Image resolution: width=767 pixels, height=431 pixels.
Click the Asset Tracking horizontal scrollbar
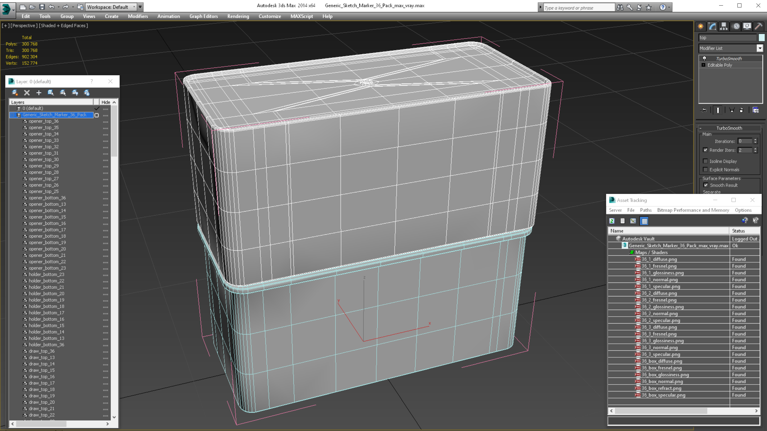684,411
